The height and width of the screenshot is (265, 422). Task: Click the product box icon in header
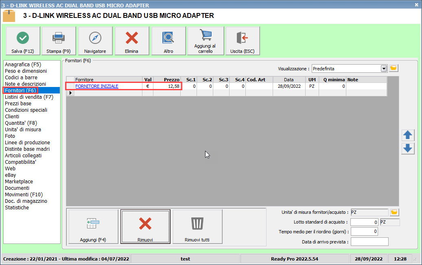coord(9,16)
